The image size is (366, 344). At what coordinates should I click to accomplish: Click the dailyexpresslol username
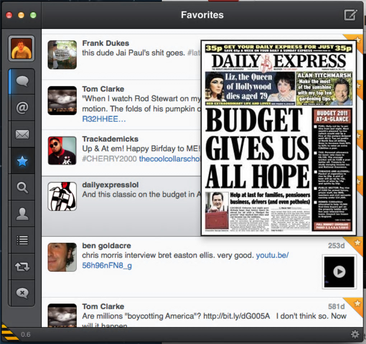pos(110,185)
